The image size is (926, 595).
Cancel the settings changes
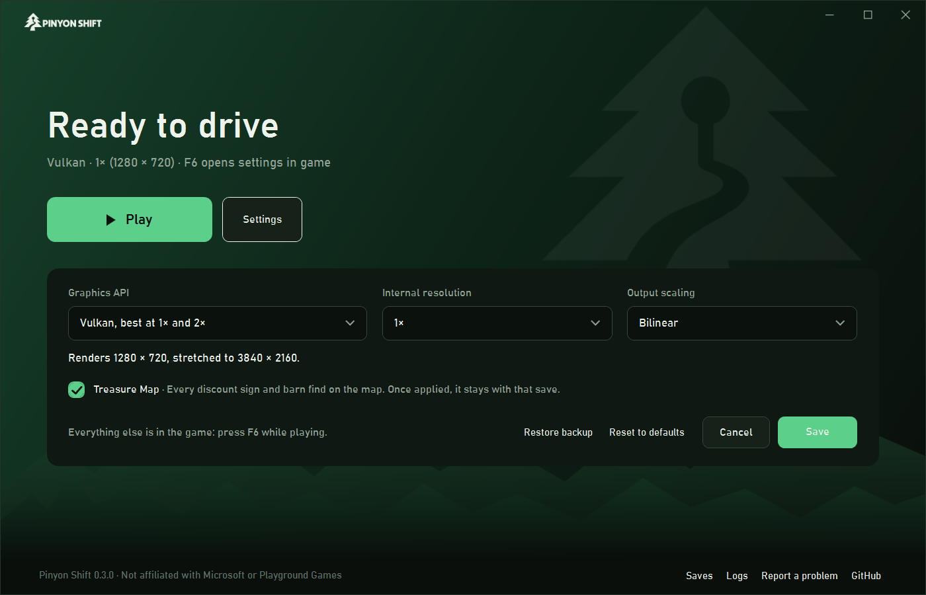tap(736, 432)
